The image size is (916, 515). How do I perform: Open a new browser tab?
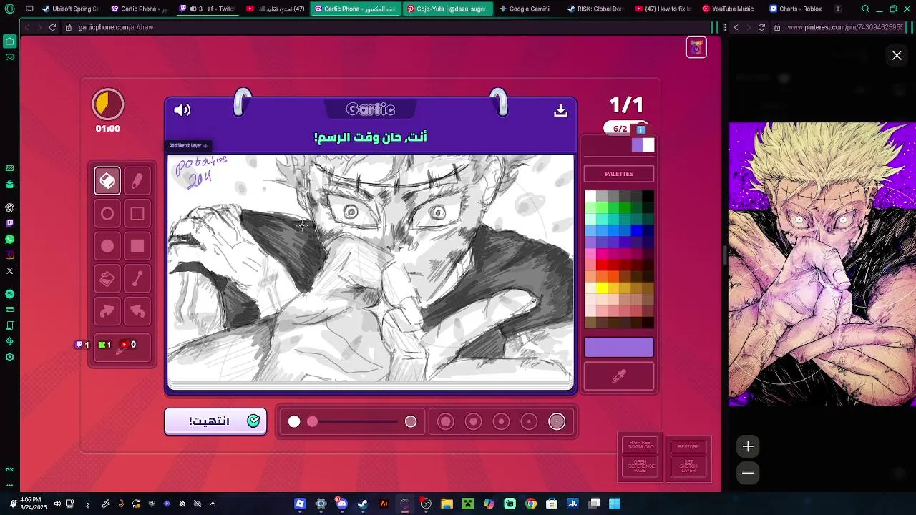tap(838, 9)
